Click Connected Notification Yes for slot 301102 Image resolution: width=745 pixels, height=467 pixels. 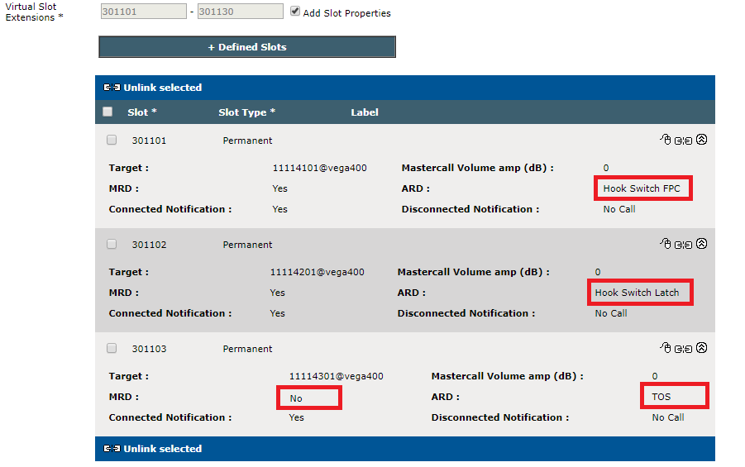[278, 313]
